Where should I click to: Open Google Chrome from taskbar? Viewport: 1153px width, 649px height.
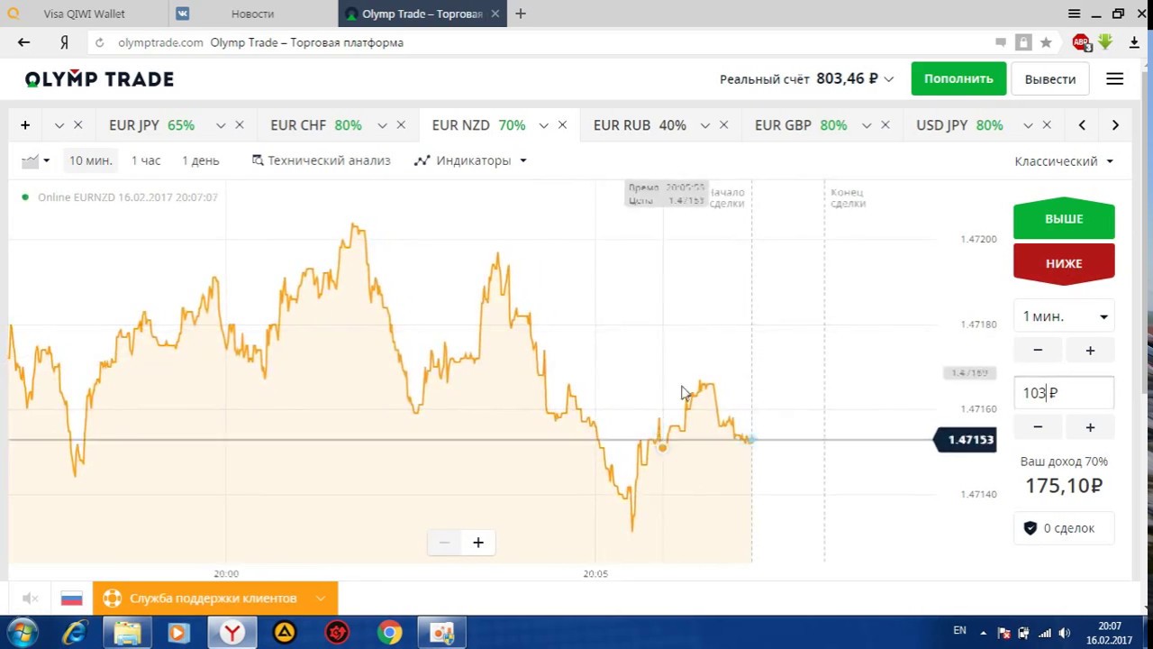pos(390,633)
